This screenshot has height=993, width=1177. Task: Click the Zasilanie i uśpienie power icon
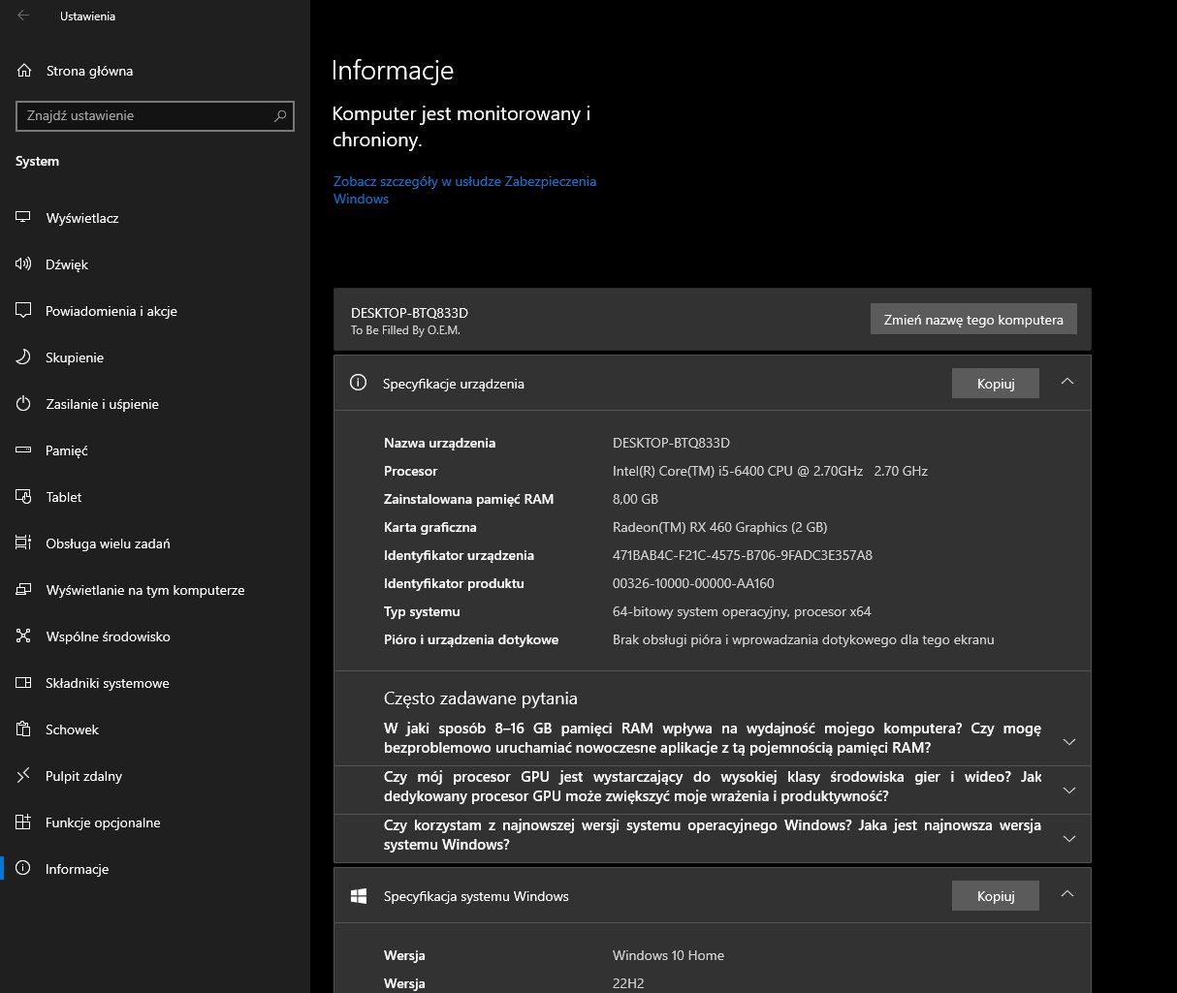tap(24, 404)
